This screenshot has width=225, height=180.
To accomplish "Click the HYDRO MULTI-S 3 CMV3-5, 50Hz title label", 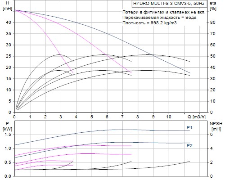I will (x=169, y=4).
